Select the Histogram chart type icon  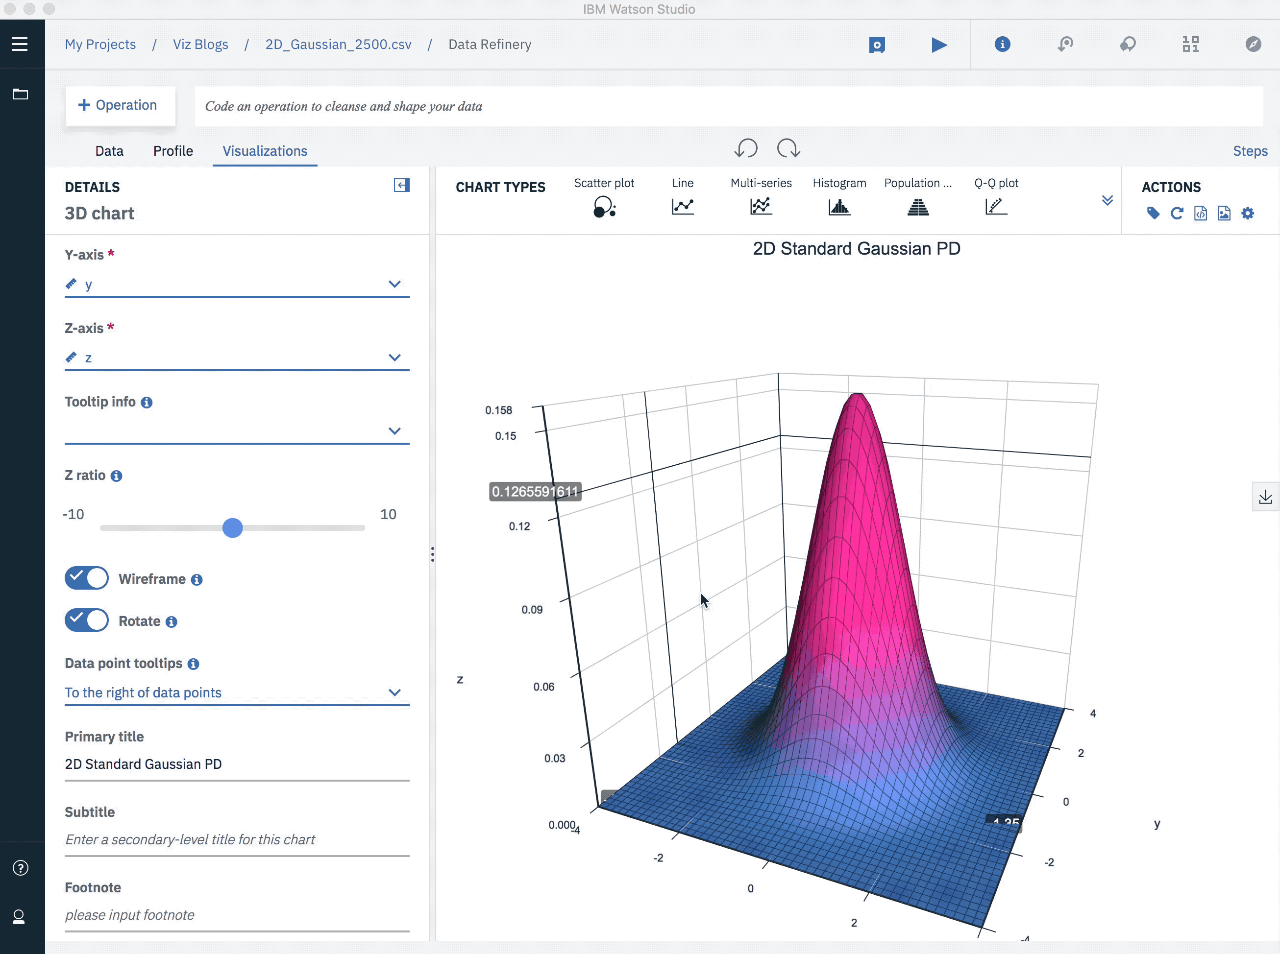(x=839, y=206)
